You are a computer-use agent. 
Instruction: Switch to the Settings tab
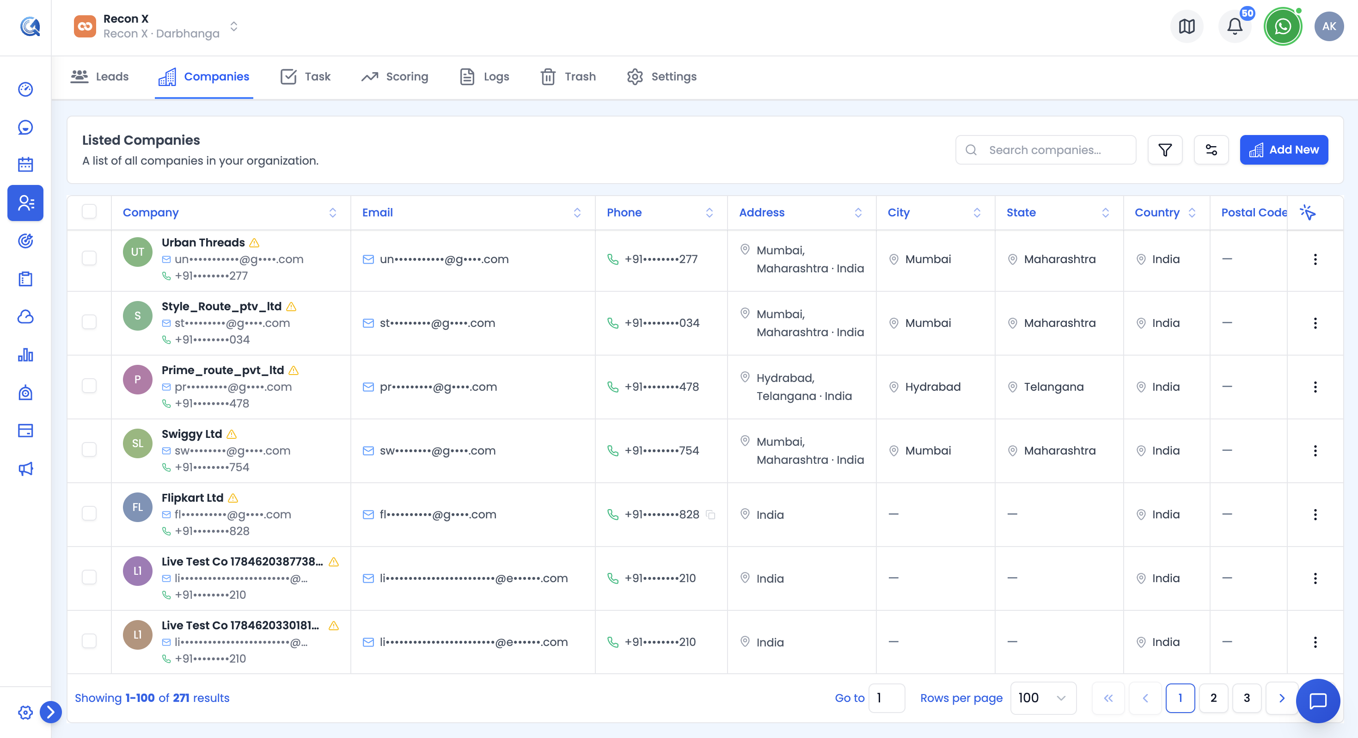coord(661,76)
